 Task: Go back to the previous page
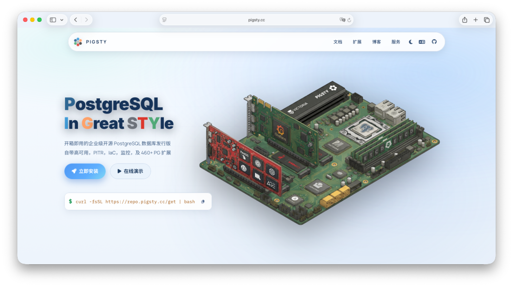(76, 19)
